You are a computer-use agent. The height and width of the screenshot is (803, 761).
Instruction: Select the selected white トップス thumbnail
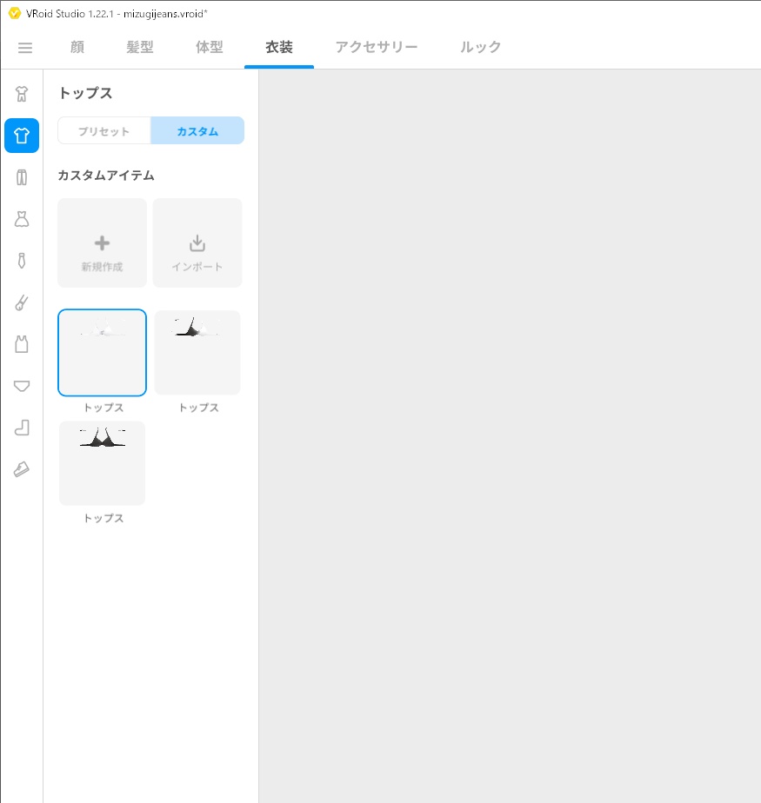(102, 352)
